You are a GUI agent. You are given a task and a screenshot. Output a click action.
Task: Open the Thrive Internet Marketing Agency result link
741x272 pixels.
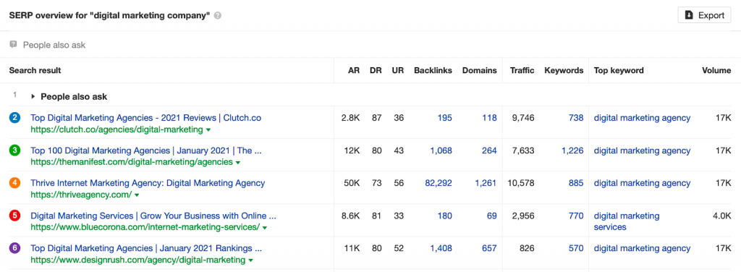[x=148, y=183]
